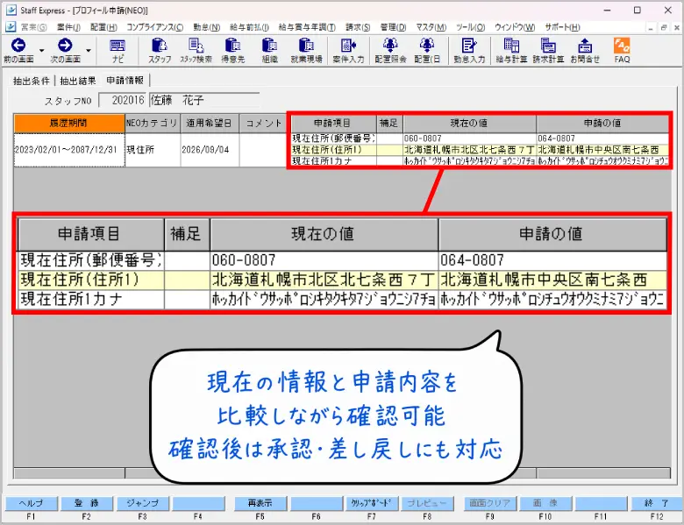Viewport: 684px width, 525px height.
Task: Click the スタッフNO field showing 202016
Action: [122, 100]
